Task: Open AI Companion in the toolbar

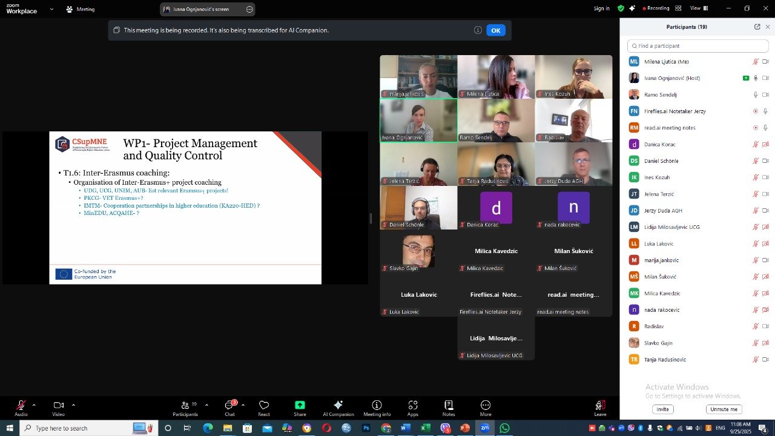Action: point(338,408)
